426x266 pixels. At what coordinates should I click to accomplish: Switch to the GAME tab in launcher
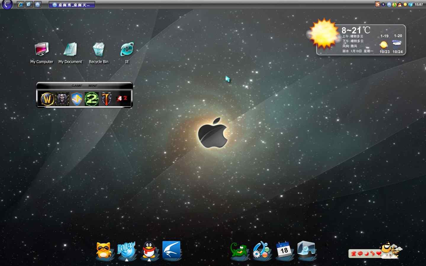77,86
